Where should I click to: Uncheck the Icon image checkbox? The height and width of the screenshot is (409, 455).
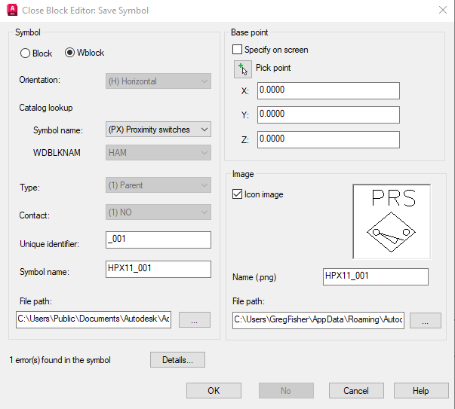(x=238, y=194)
